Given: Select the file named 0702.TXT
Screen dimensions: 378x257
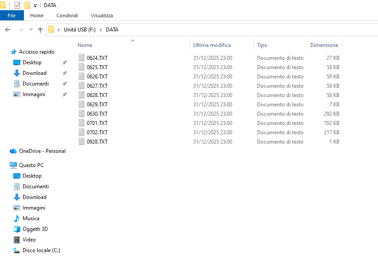Looking at the screenshot, I should pos(97,132).
